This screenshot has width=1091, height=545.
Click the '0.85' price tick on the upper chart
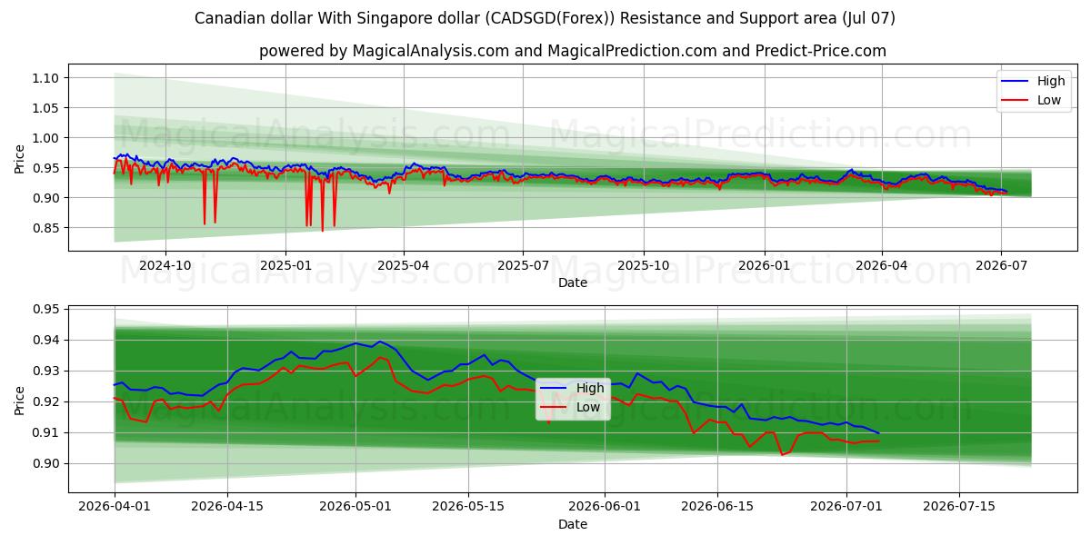[x=45, y=228]
